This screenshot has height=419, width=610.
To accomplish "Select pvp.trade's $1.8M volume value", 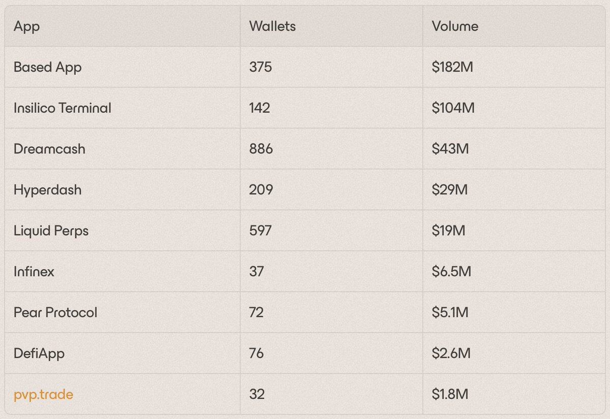I will tap(450, 394).
